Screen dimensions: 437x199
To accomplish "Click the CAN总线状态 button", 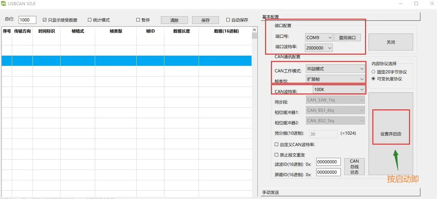I will click(x=354, y=167).
